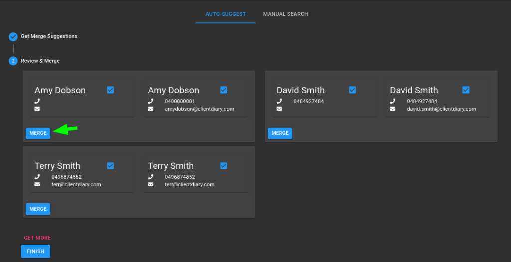Select 0484927484 above david.smith@clientdiary.com
Screen dimensions: 511x262
422,101
